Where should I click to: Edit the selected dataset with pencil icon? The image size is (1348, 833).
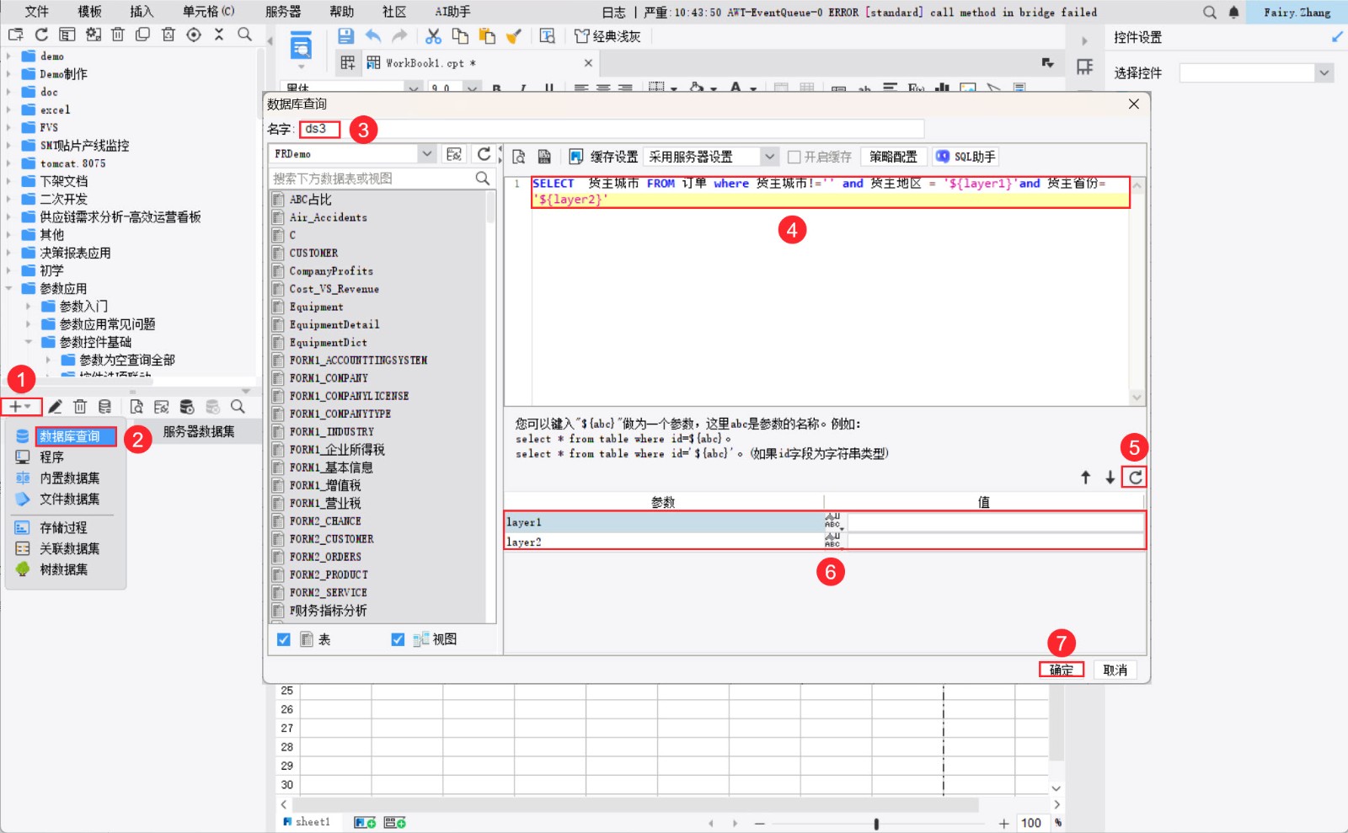(x=55, y=407)
